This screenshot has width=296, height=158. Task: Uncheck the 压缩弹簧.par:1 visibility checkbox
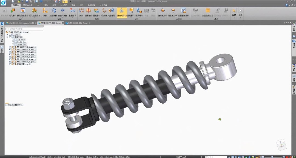pyautogui.click(x=10, y=64)
